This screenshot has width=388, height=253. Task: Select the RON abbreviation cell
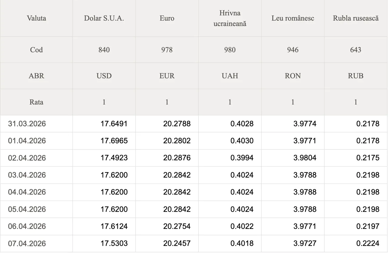click(x=293, y=76)
